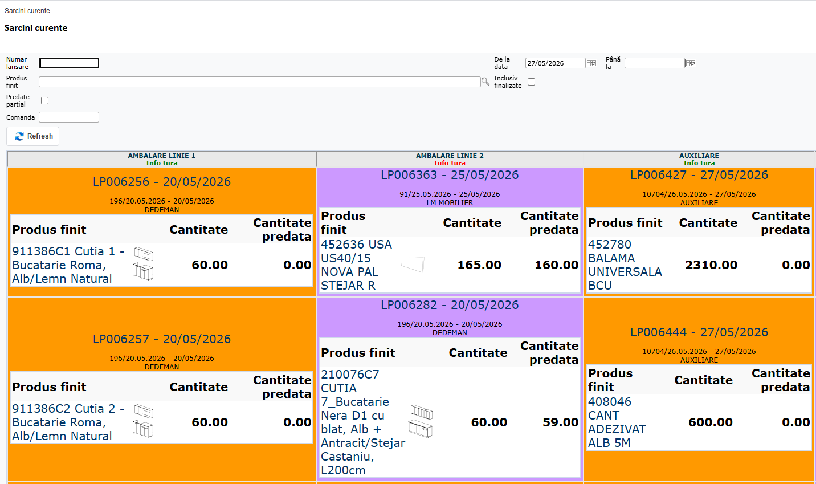Focus the Numar lansare input field
The width and height of the screenshot is (816, 484).
pos(69,63)
